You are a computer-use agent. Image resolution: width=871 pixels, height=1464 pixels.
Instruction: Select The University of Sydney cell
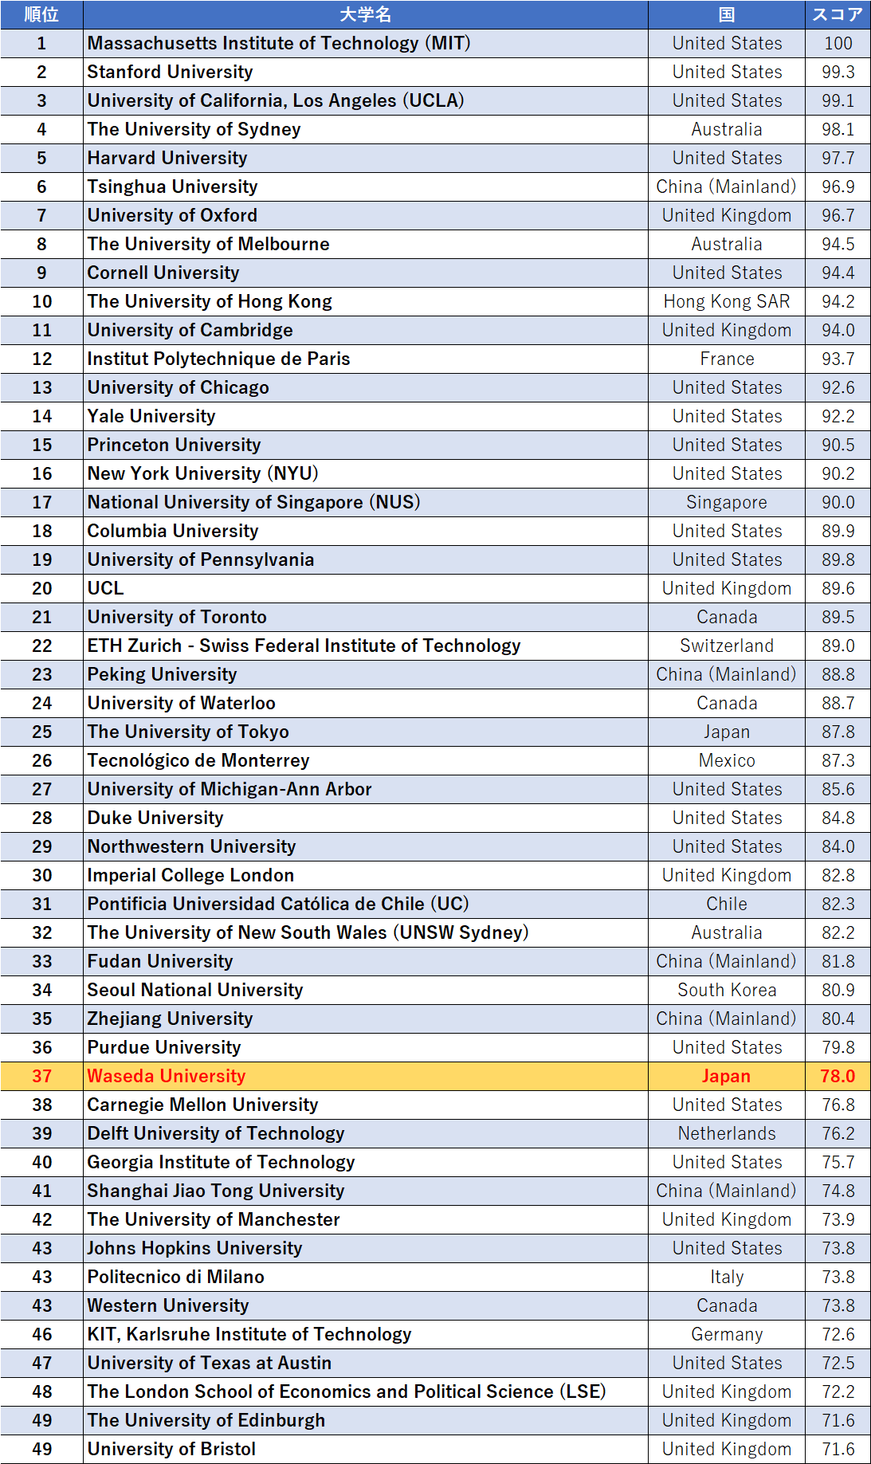tap(366, 129)
